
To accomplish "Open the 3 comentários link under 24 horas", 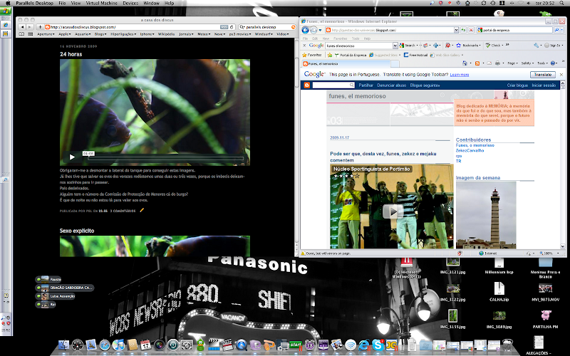I will click(123, 211).
